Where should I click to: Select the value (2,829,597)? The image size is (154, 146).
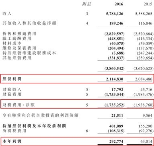[115, 34]
